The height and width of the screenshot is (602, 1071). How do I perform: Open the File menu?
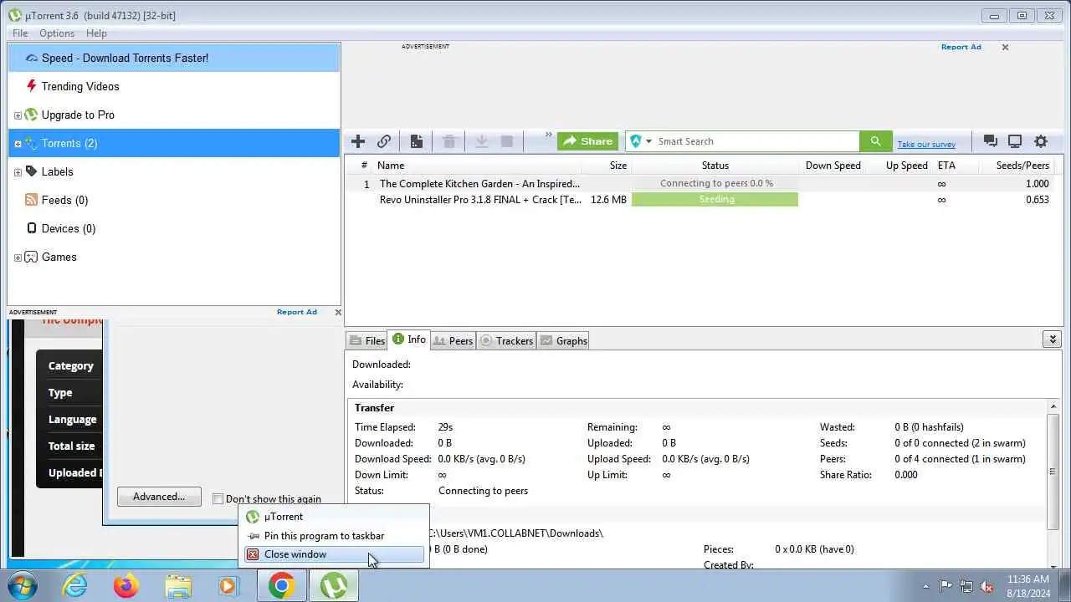(x=20, y=33)
